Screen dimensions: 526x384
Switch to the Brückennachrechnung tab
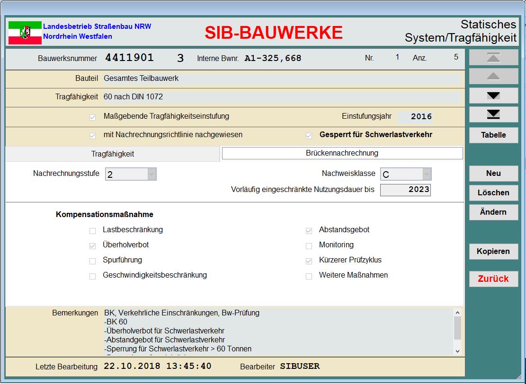pos(342,153)
